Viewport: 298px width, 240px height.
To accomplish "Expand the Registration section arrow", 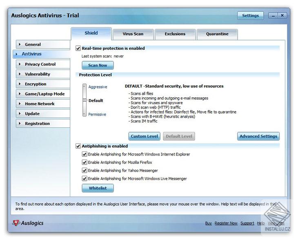I will [20, 123].
